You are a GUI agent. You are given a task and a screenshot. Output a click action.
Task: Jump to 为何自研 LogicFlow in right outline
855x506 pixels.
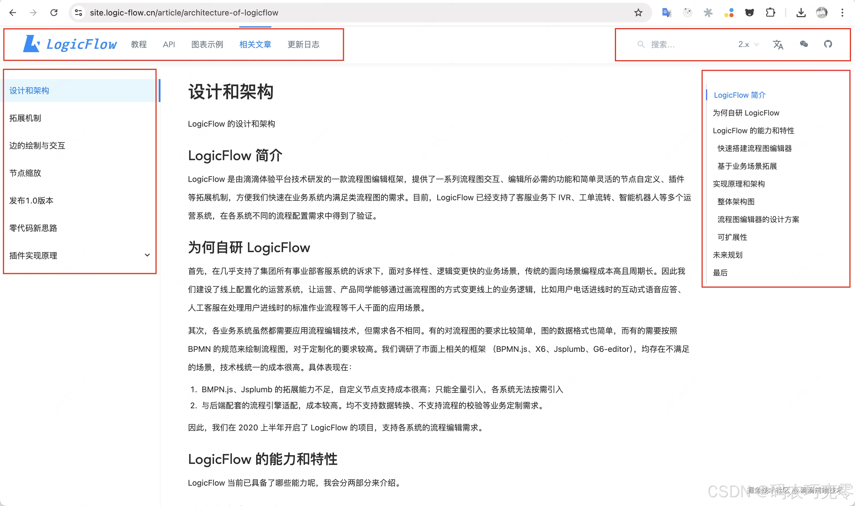[x=746, y=113]
